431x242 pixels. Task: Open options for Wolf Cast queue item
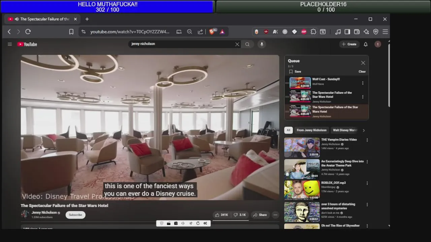click(363, 83)
